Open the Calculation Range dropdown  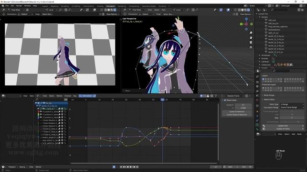(x=292, y=107)
